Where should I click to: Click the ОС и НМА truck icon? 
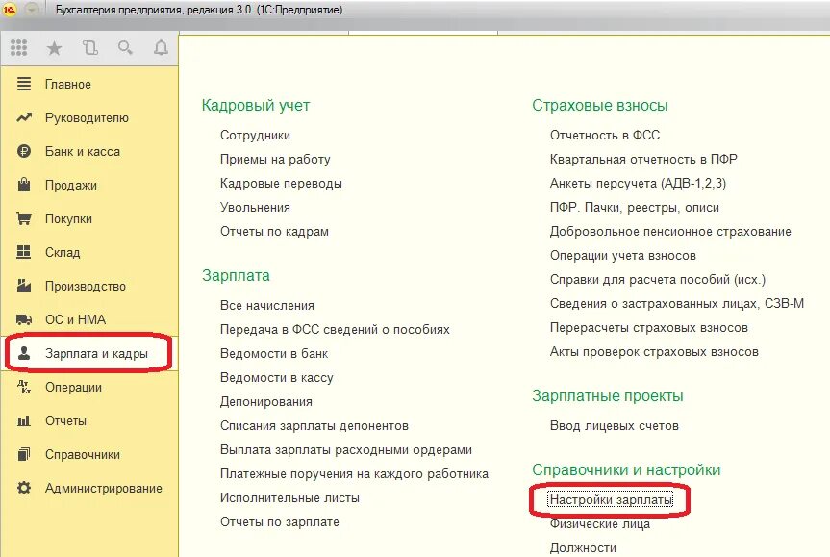coord(24,319)
